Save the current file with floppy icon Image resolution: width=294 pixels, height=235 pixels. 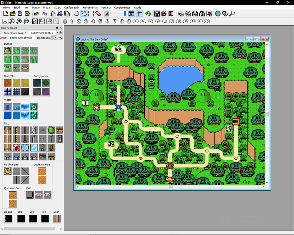click(20, 14)
